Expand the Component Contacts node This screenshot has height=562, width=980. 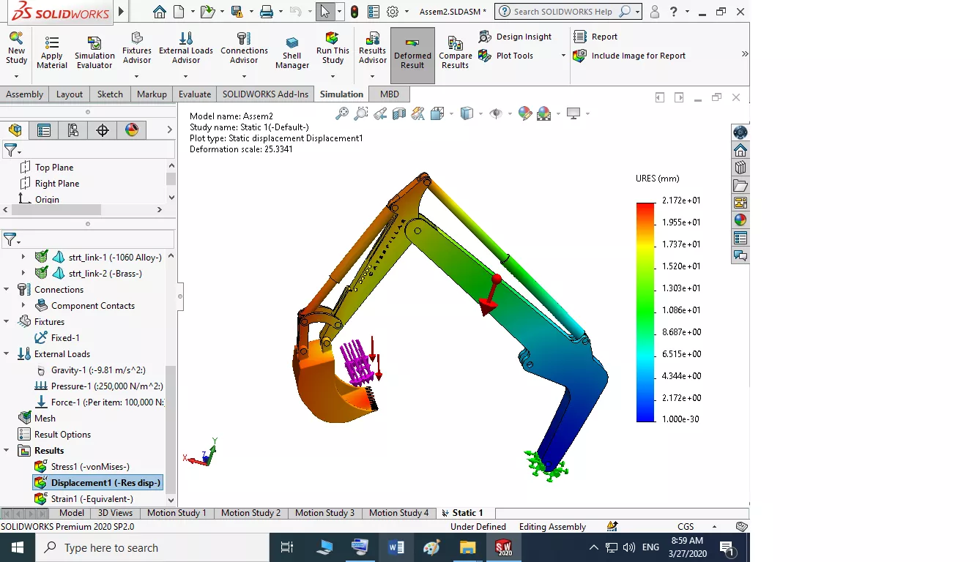tap(23, 306)
